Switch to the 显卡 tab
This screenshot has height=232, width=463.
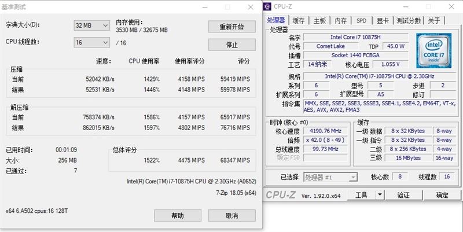(383, 21)
